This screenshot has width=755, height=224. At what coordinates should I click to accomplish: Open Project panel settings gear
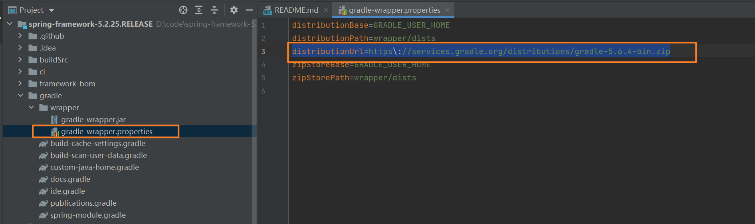tap(234, 10)
